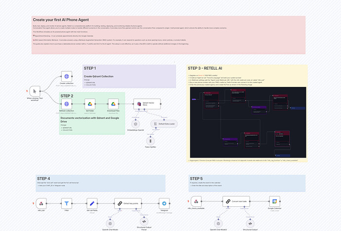Open the Create collection HTTP node
The width and height of the screenshot is (341, 231).
click(x=67, y=77)
